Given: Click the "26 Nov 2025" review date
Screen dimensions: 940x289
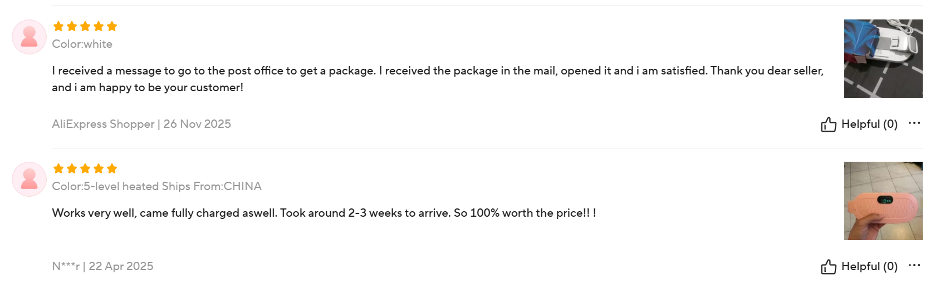Looking at the screenshot, I should 197,124.
